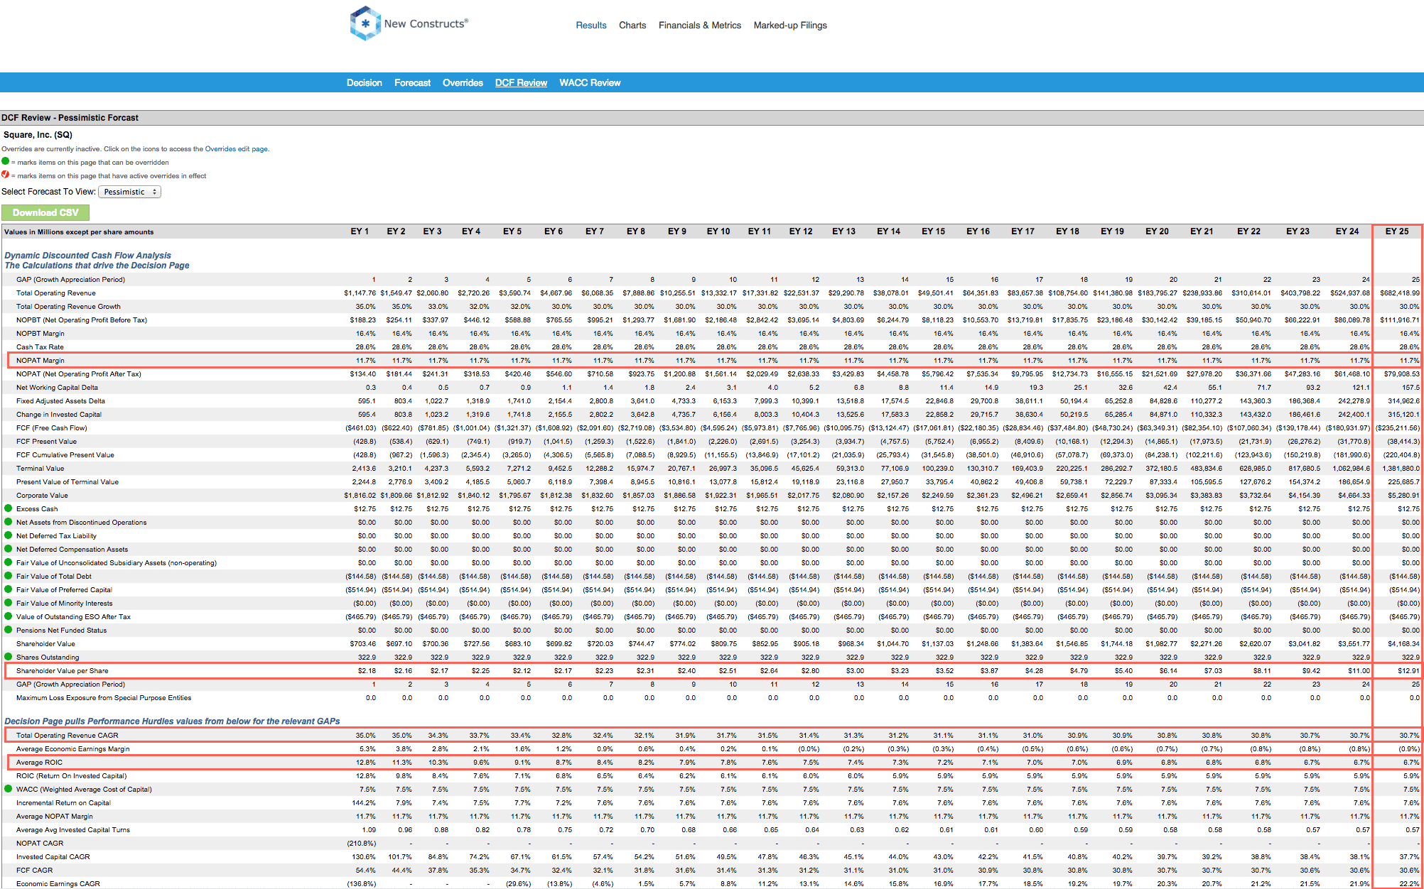
Task: Click the $2.18 value in EY 1
Action: (367, 671)
